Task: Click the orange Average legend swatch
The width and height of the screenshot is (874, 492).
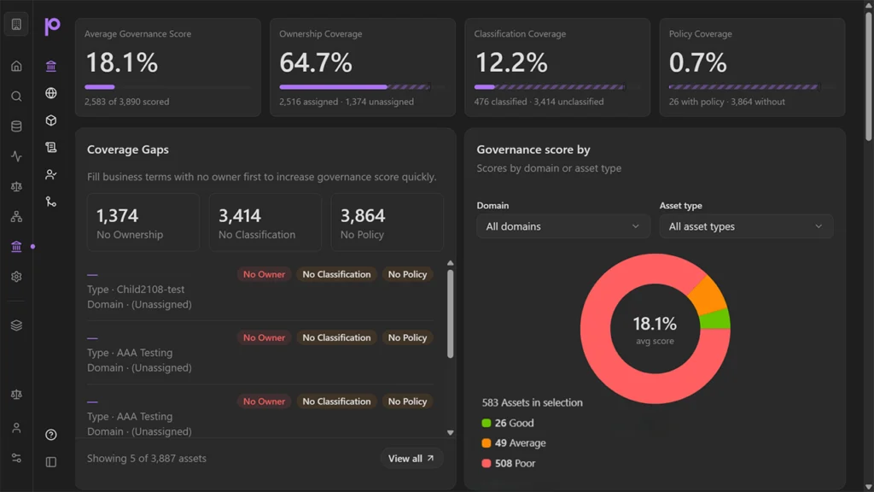Action: click(486, 443)
